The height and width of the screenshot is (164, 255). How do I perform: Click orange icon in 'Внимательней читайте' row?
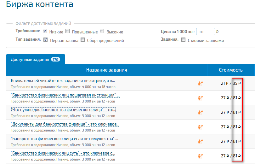tap(200, 84)
